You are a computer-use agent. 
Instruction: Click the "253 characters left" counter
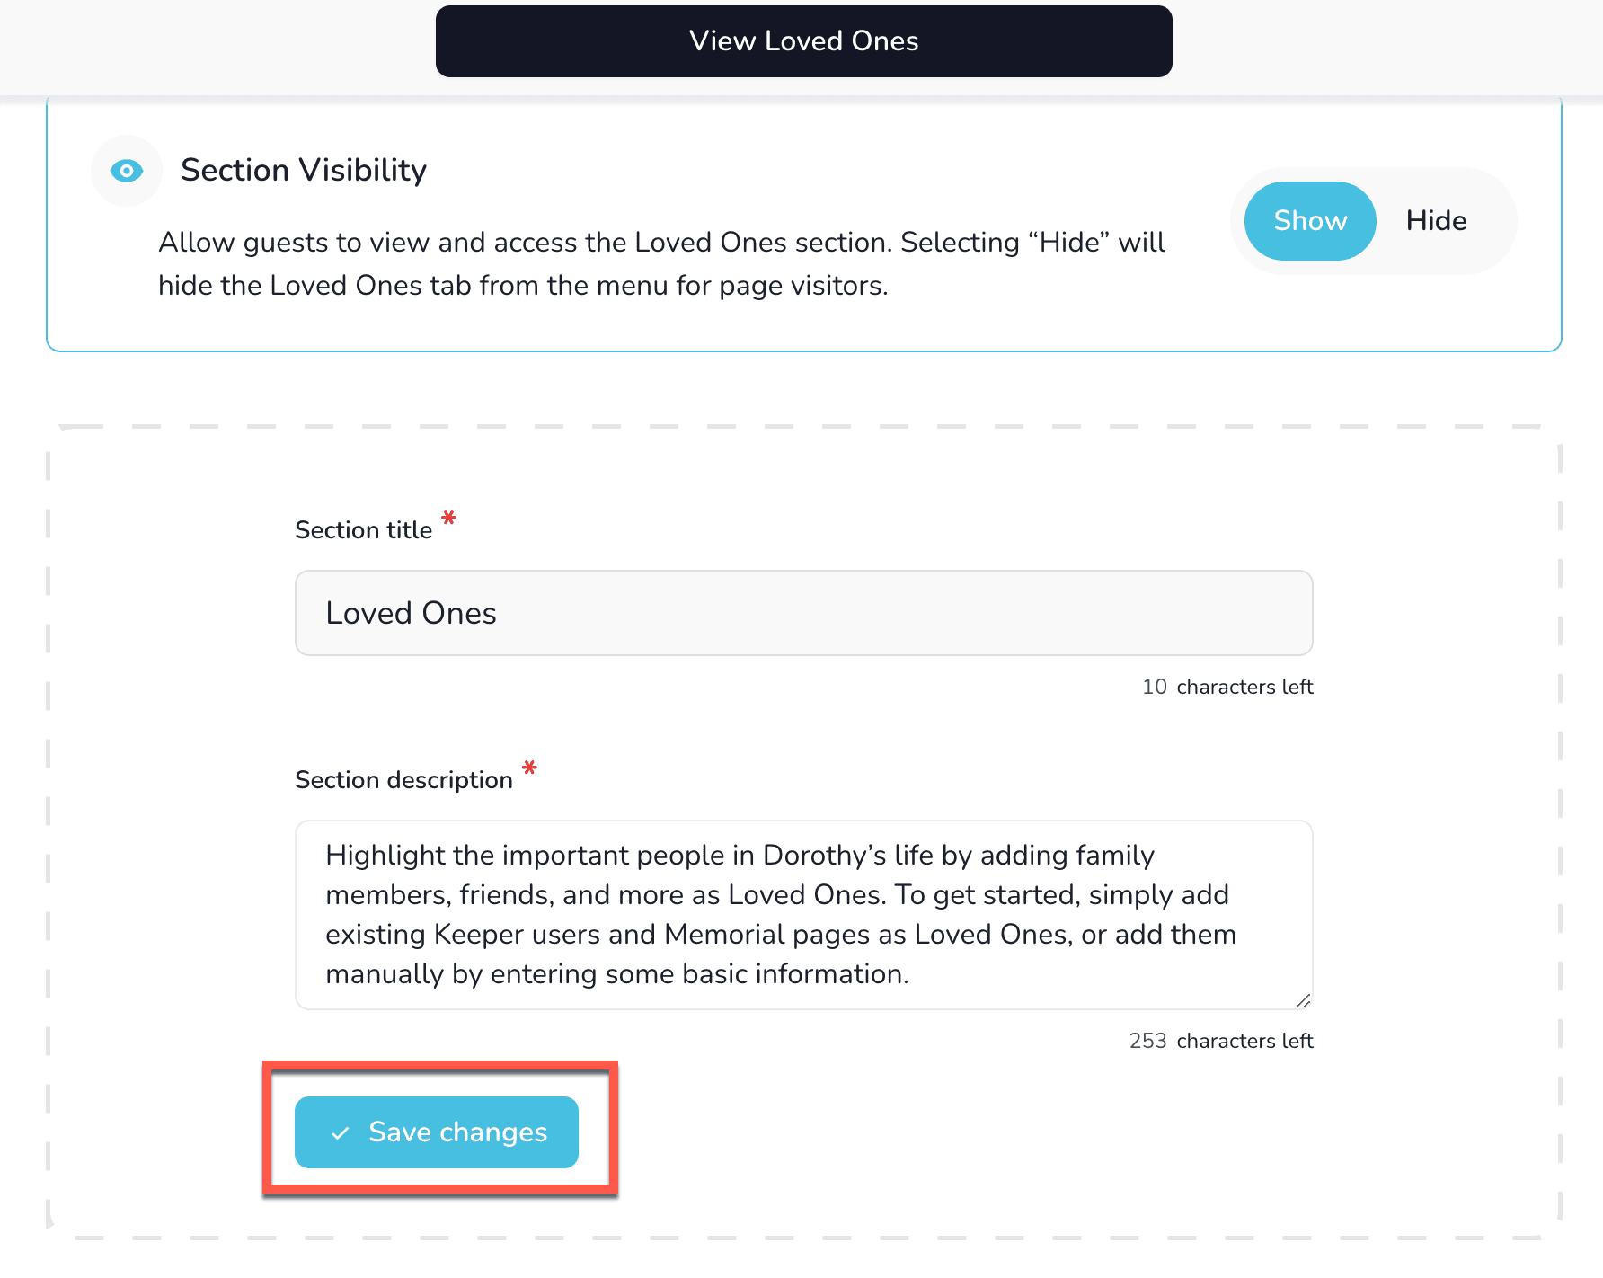click(x=1220, y=1041)
